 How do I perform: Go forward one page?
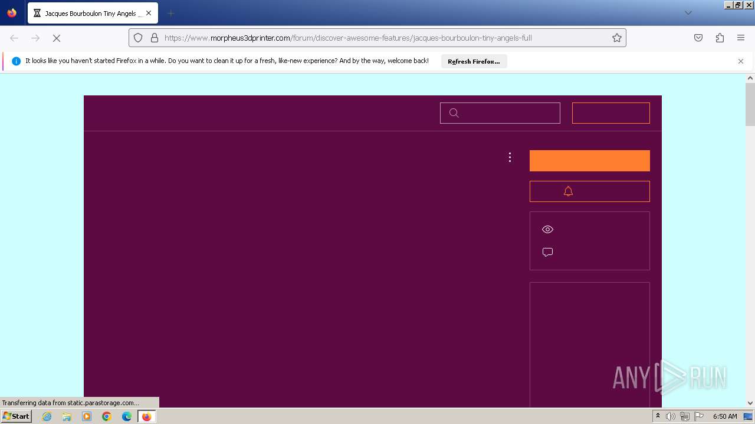(35, 38)
